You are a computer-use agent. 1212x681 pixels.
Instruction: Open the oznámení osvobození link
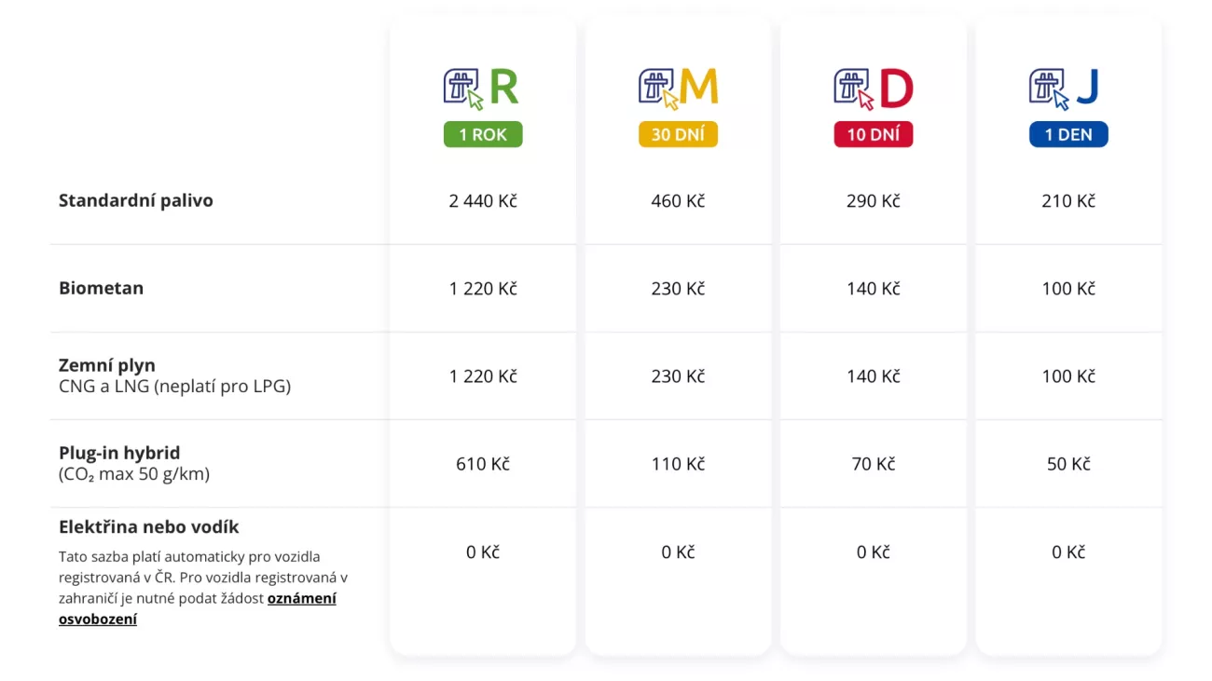point(301,598)
